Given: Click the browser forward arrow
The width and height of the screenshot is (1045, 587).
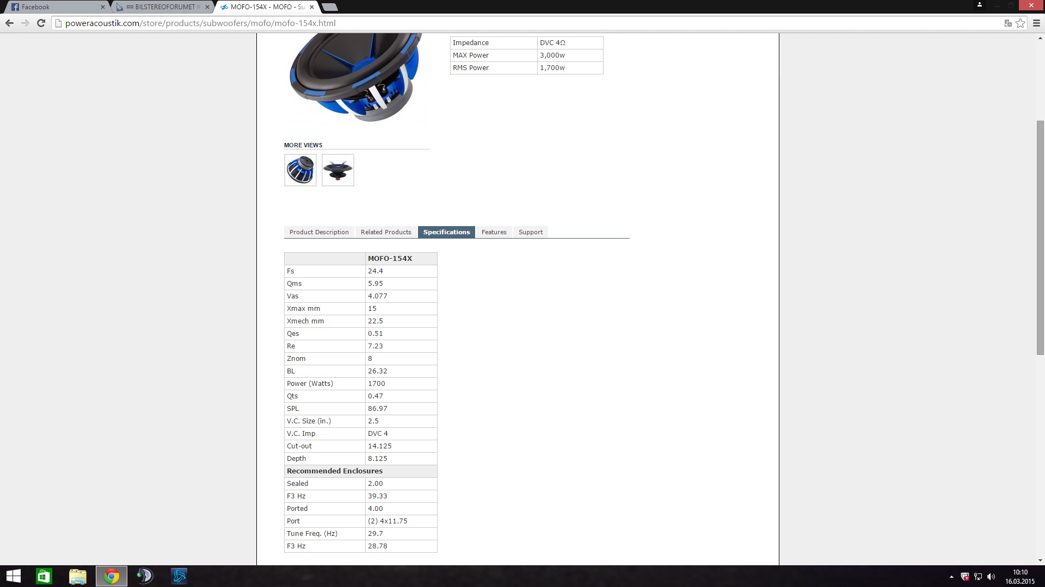Looking at the screenshot, I should [25, 23].
